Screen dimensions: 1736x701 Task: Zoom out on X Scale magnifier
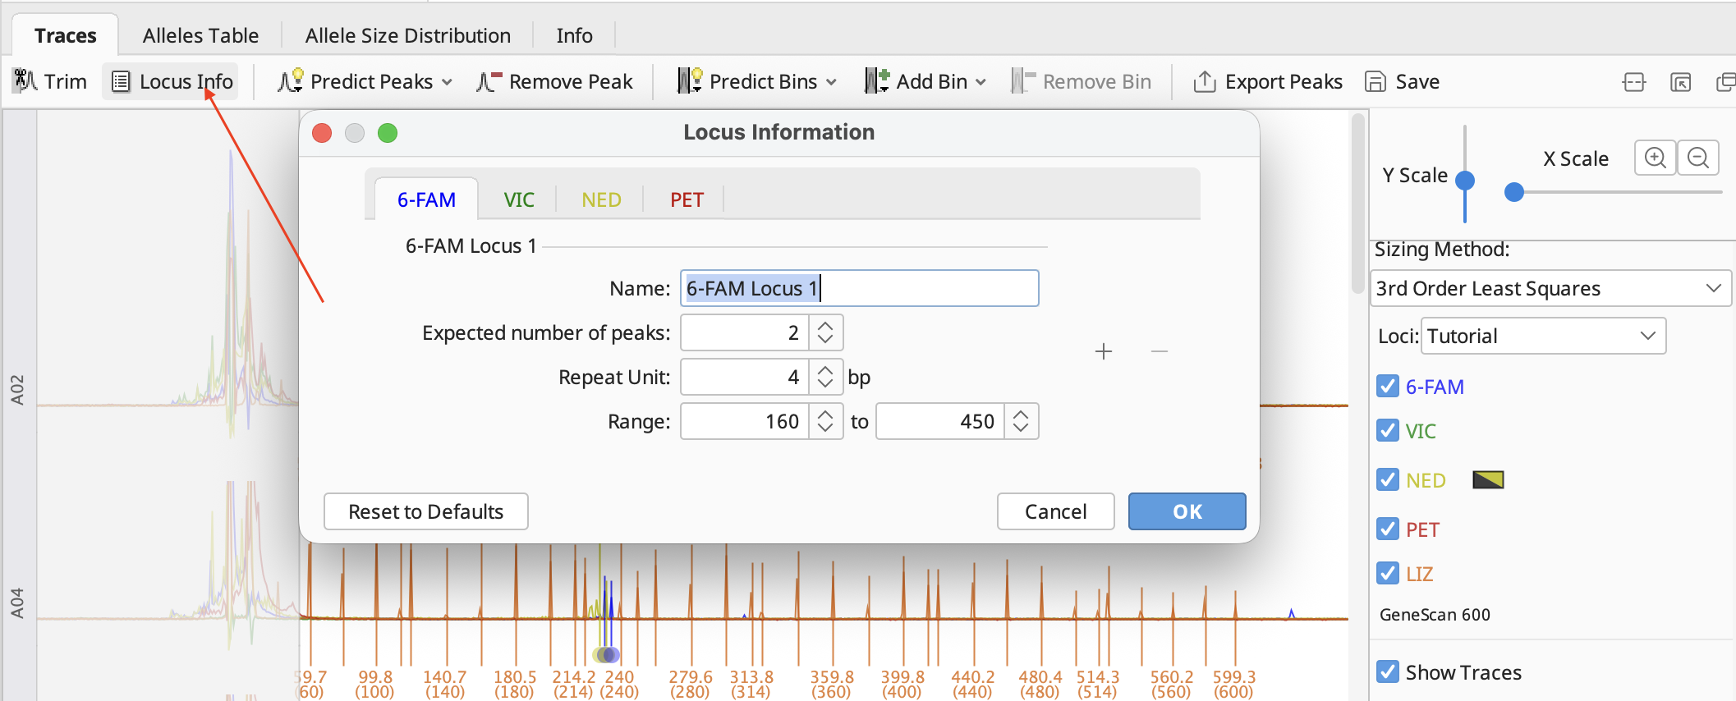point(1697,158)
